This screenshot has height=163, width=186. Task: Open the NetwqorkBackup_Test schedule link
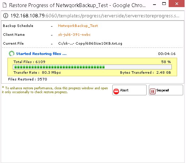[x=78, y=26]
